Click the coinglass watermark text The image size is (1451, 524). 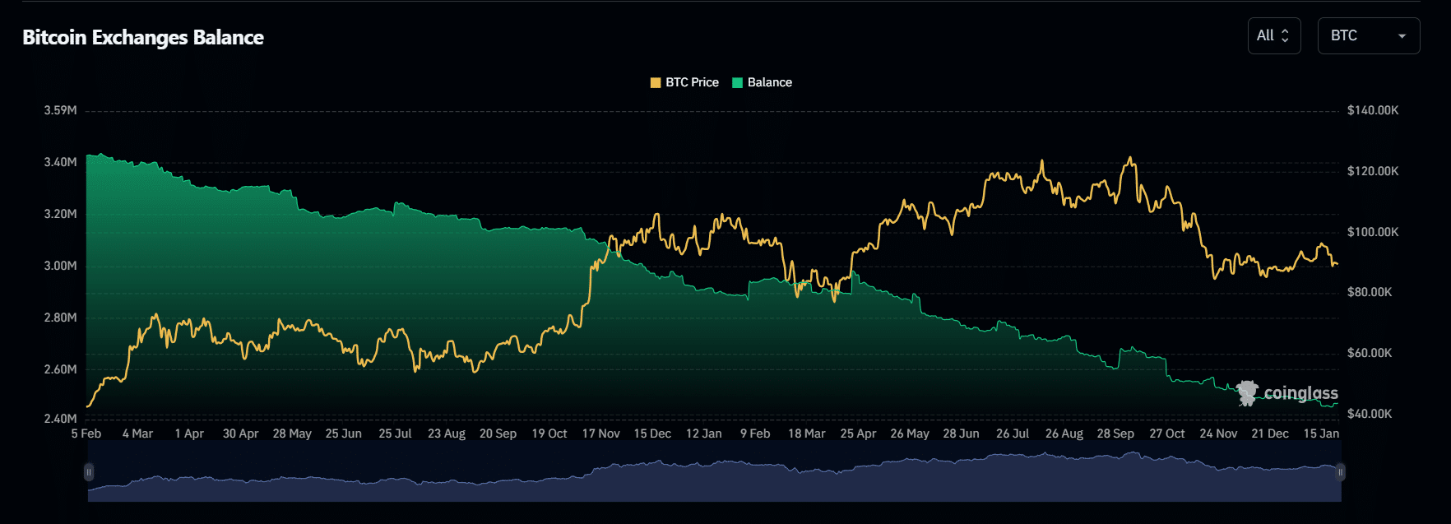pyautogui.click(x=1300, y=393)
